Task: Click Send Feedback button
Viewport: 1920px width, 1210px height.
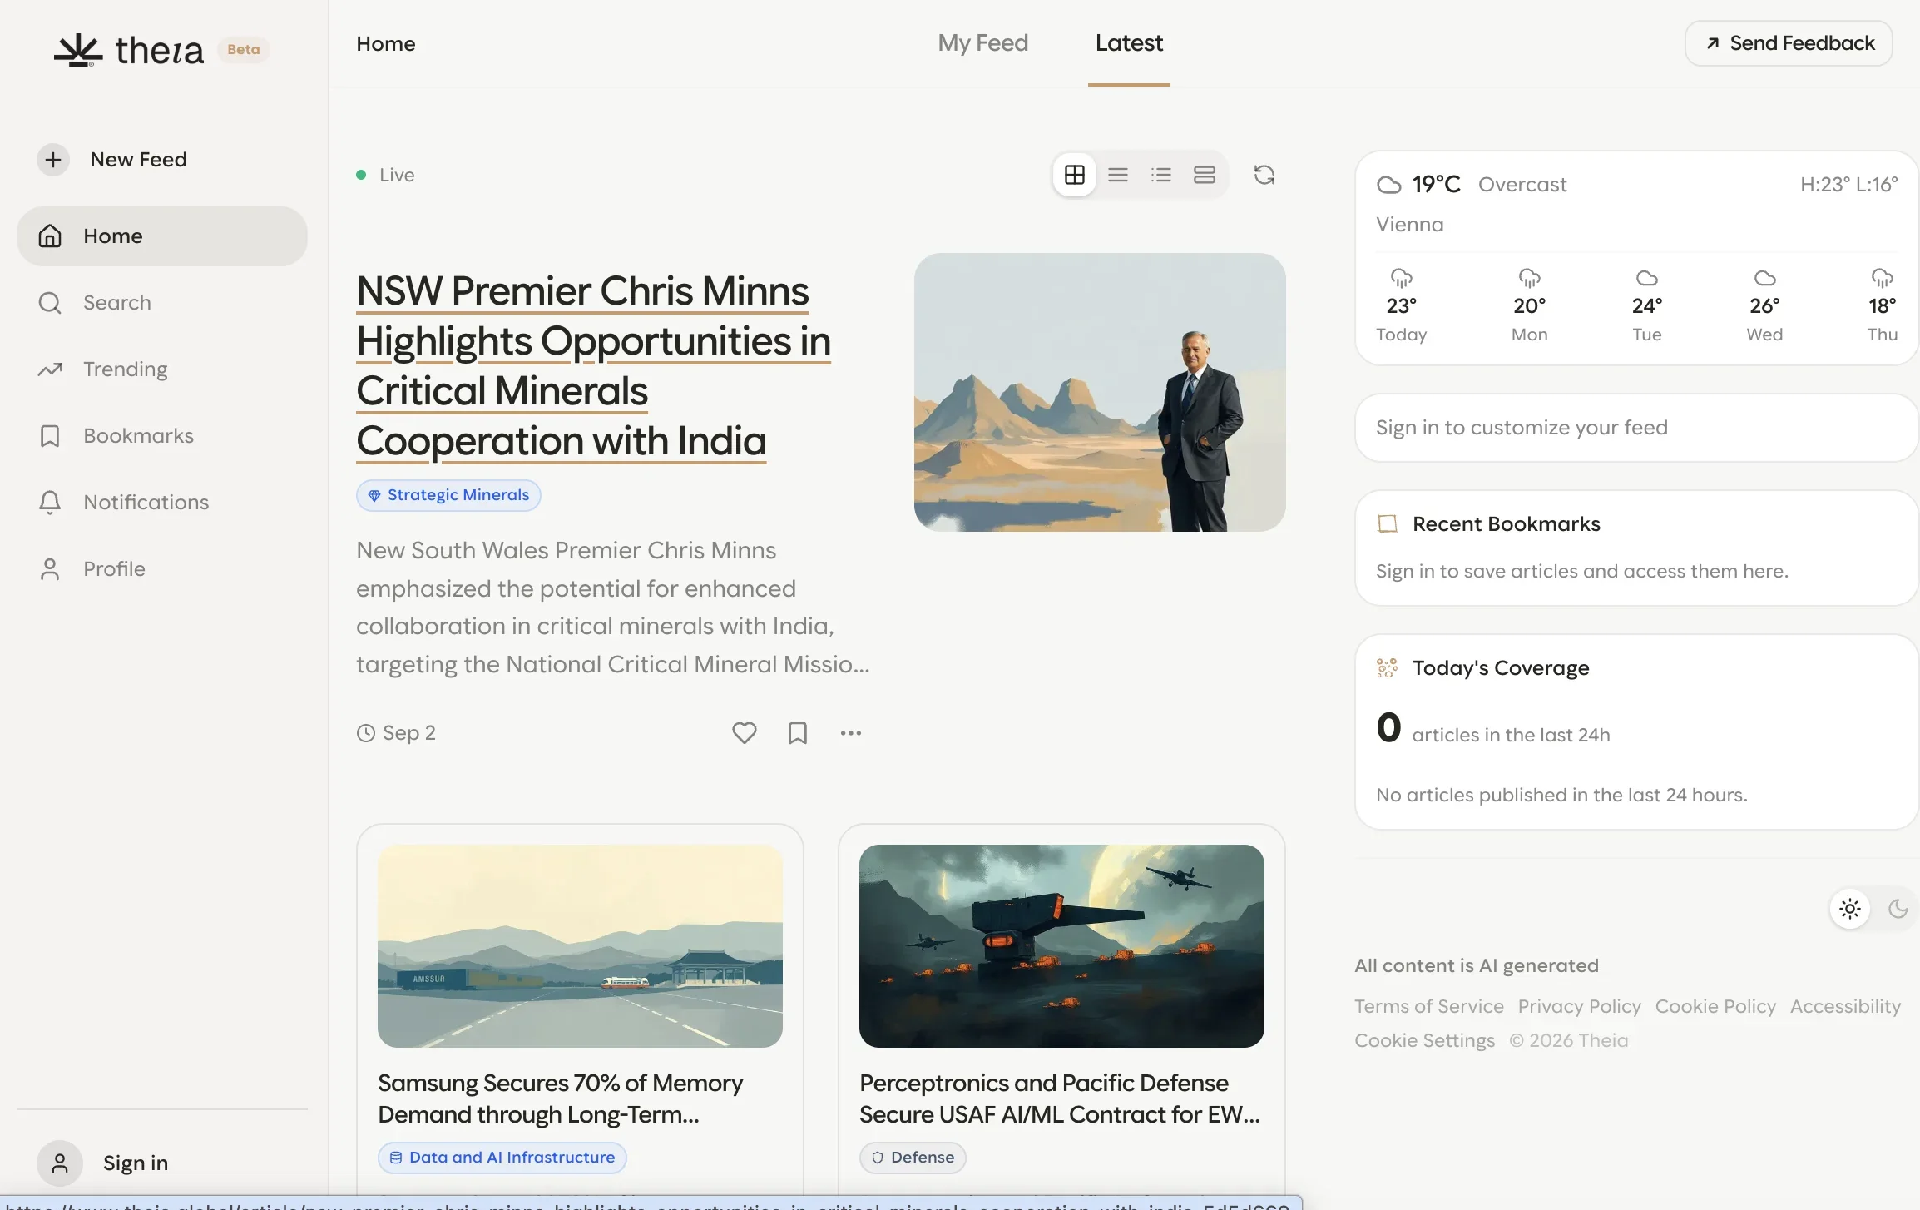Action: coord(1789,43)
